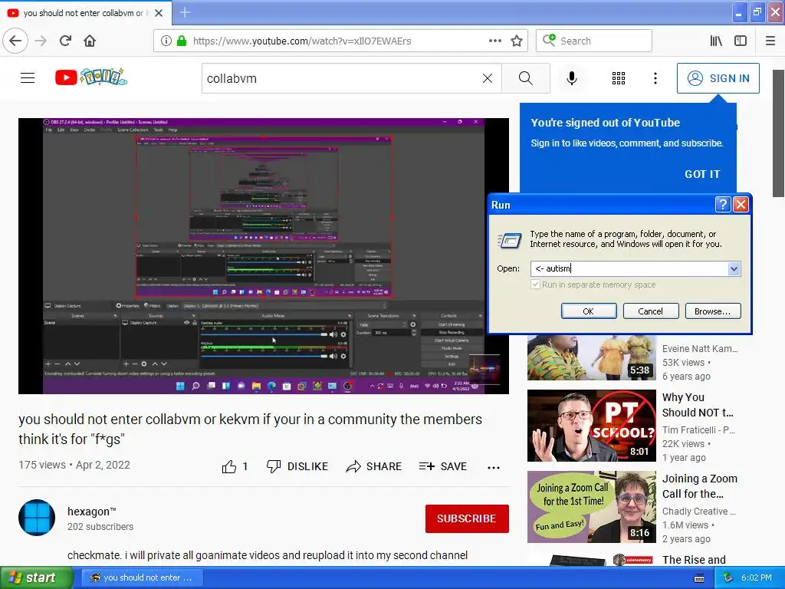Click the YouTube search magnifier button
This screenshot has width=785, height=589.
[526, 78]
